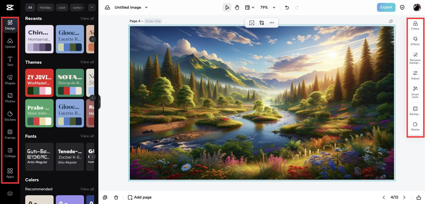The height and width of the screenshot is (204, 425).
Task: Open Effects in right toolbar
Action: [x=415, y=41]
